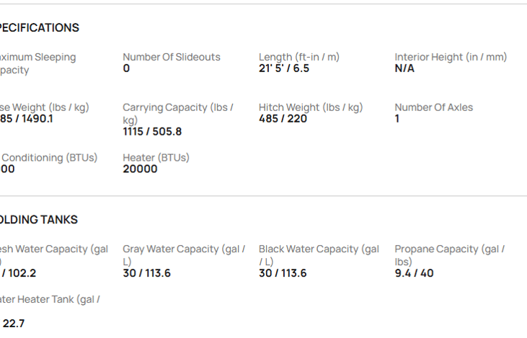Click the Fresh Water Capacity label

[x=54, y=249]
